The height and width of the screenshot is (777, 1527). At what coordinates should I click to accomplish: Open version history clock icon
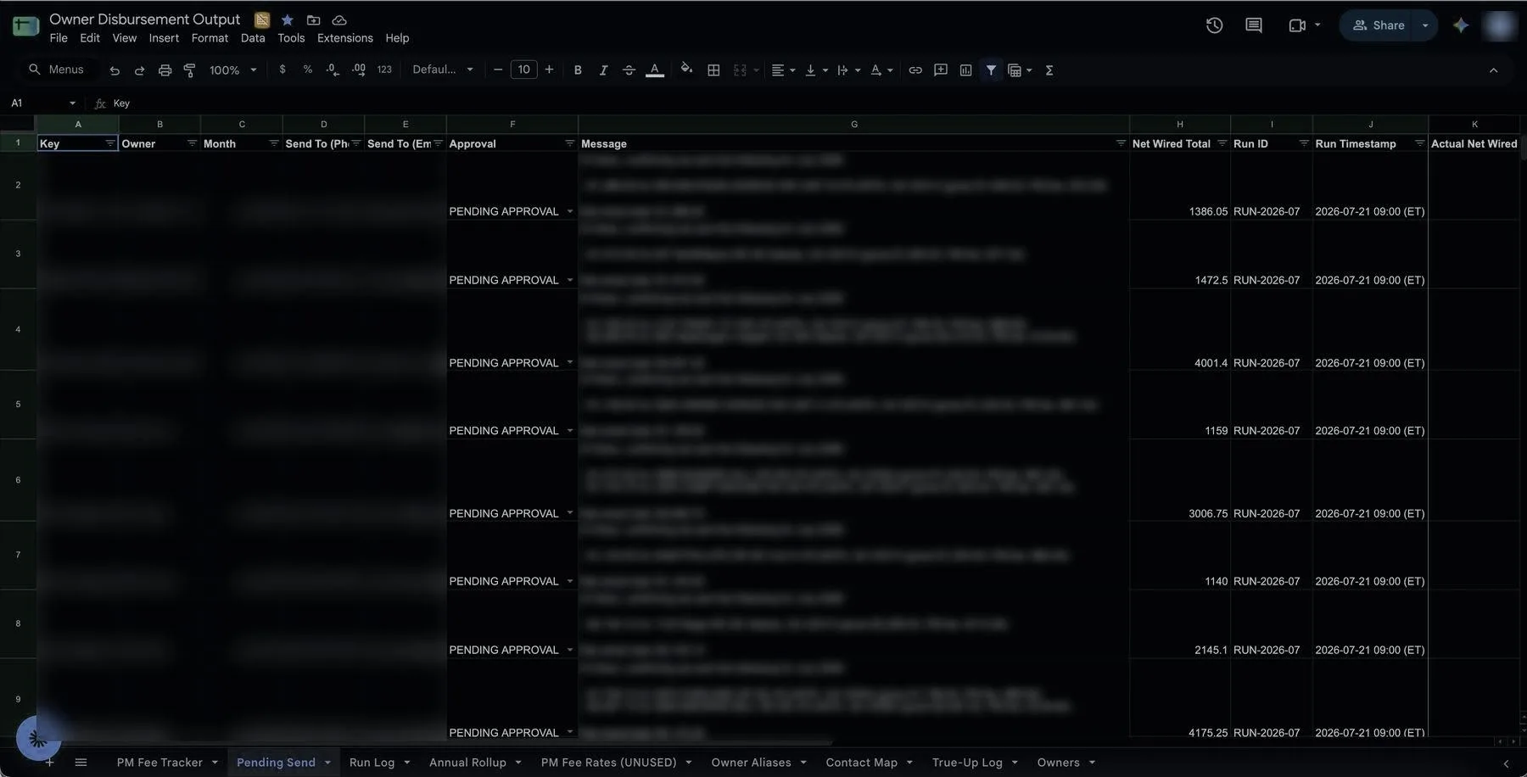tap(1214, 25)
